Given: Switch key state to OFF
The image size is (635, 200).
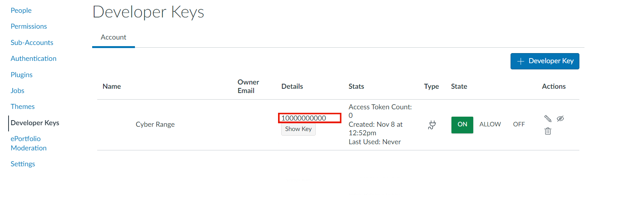Looking at the screenshot, I should click(519, 124).
